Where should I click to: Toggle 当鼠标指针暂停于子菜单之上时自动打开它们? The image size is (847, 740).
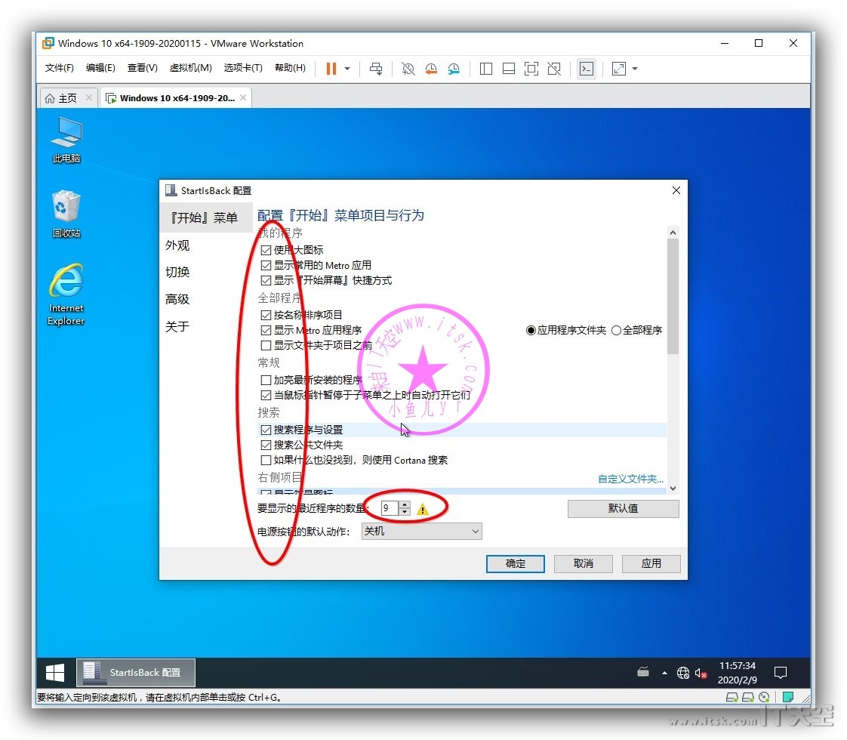[x=266, y=396]
